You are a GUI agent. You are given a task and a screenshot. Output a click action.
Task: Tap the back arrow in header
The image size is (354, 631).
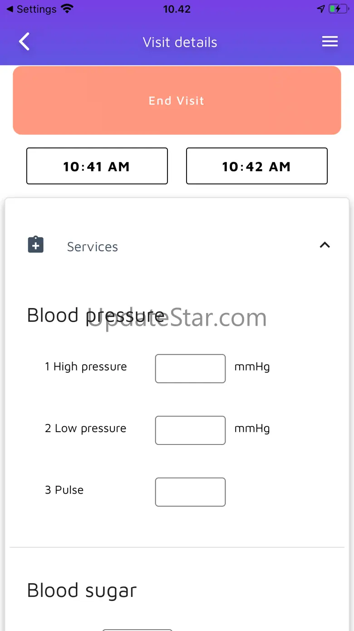pyautogui.click(x=25, y=42)
